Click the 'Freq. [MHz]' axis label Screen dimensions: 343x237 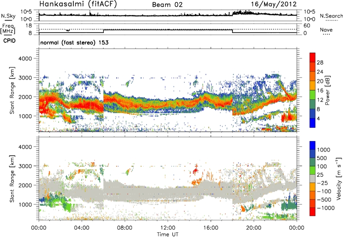click(x=8, y=29)
